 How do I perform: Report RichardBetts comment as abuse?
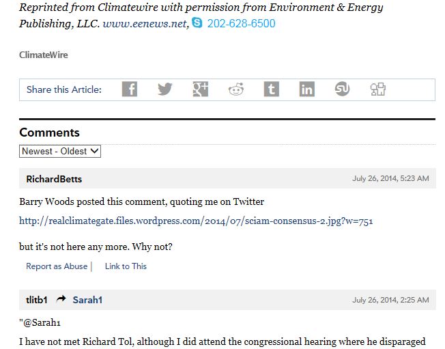click(57, 266)
